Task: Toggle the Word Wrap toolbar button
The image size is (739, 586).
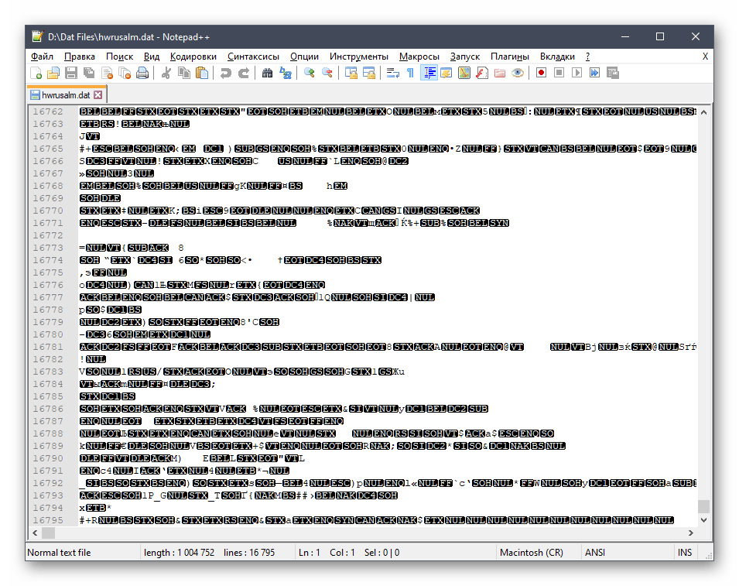Action: tap(392, 73)
